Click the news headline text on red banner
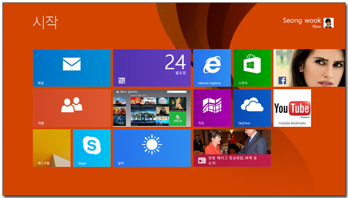This screenshot has width=348, height=198. point(232,160)
